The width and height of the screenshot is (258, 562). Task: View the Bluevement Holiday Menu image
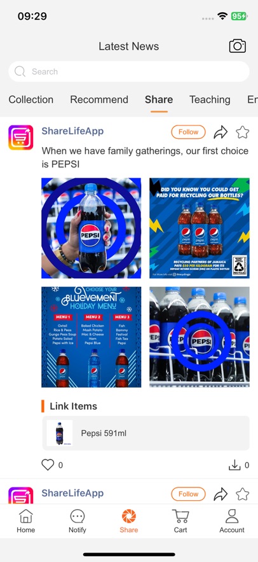tap(92, 337)
